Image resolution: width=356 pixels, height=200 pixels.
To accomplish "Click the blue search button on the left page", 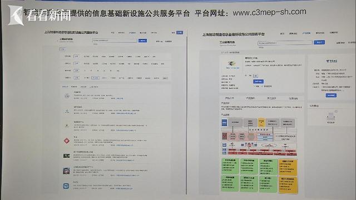I will point(142,41).
